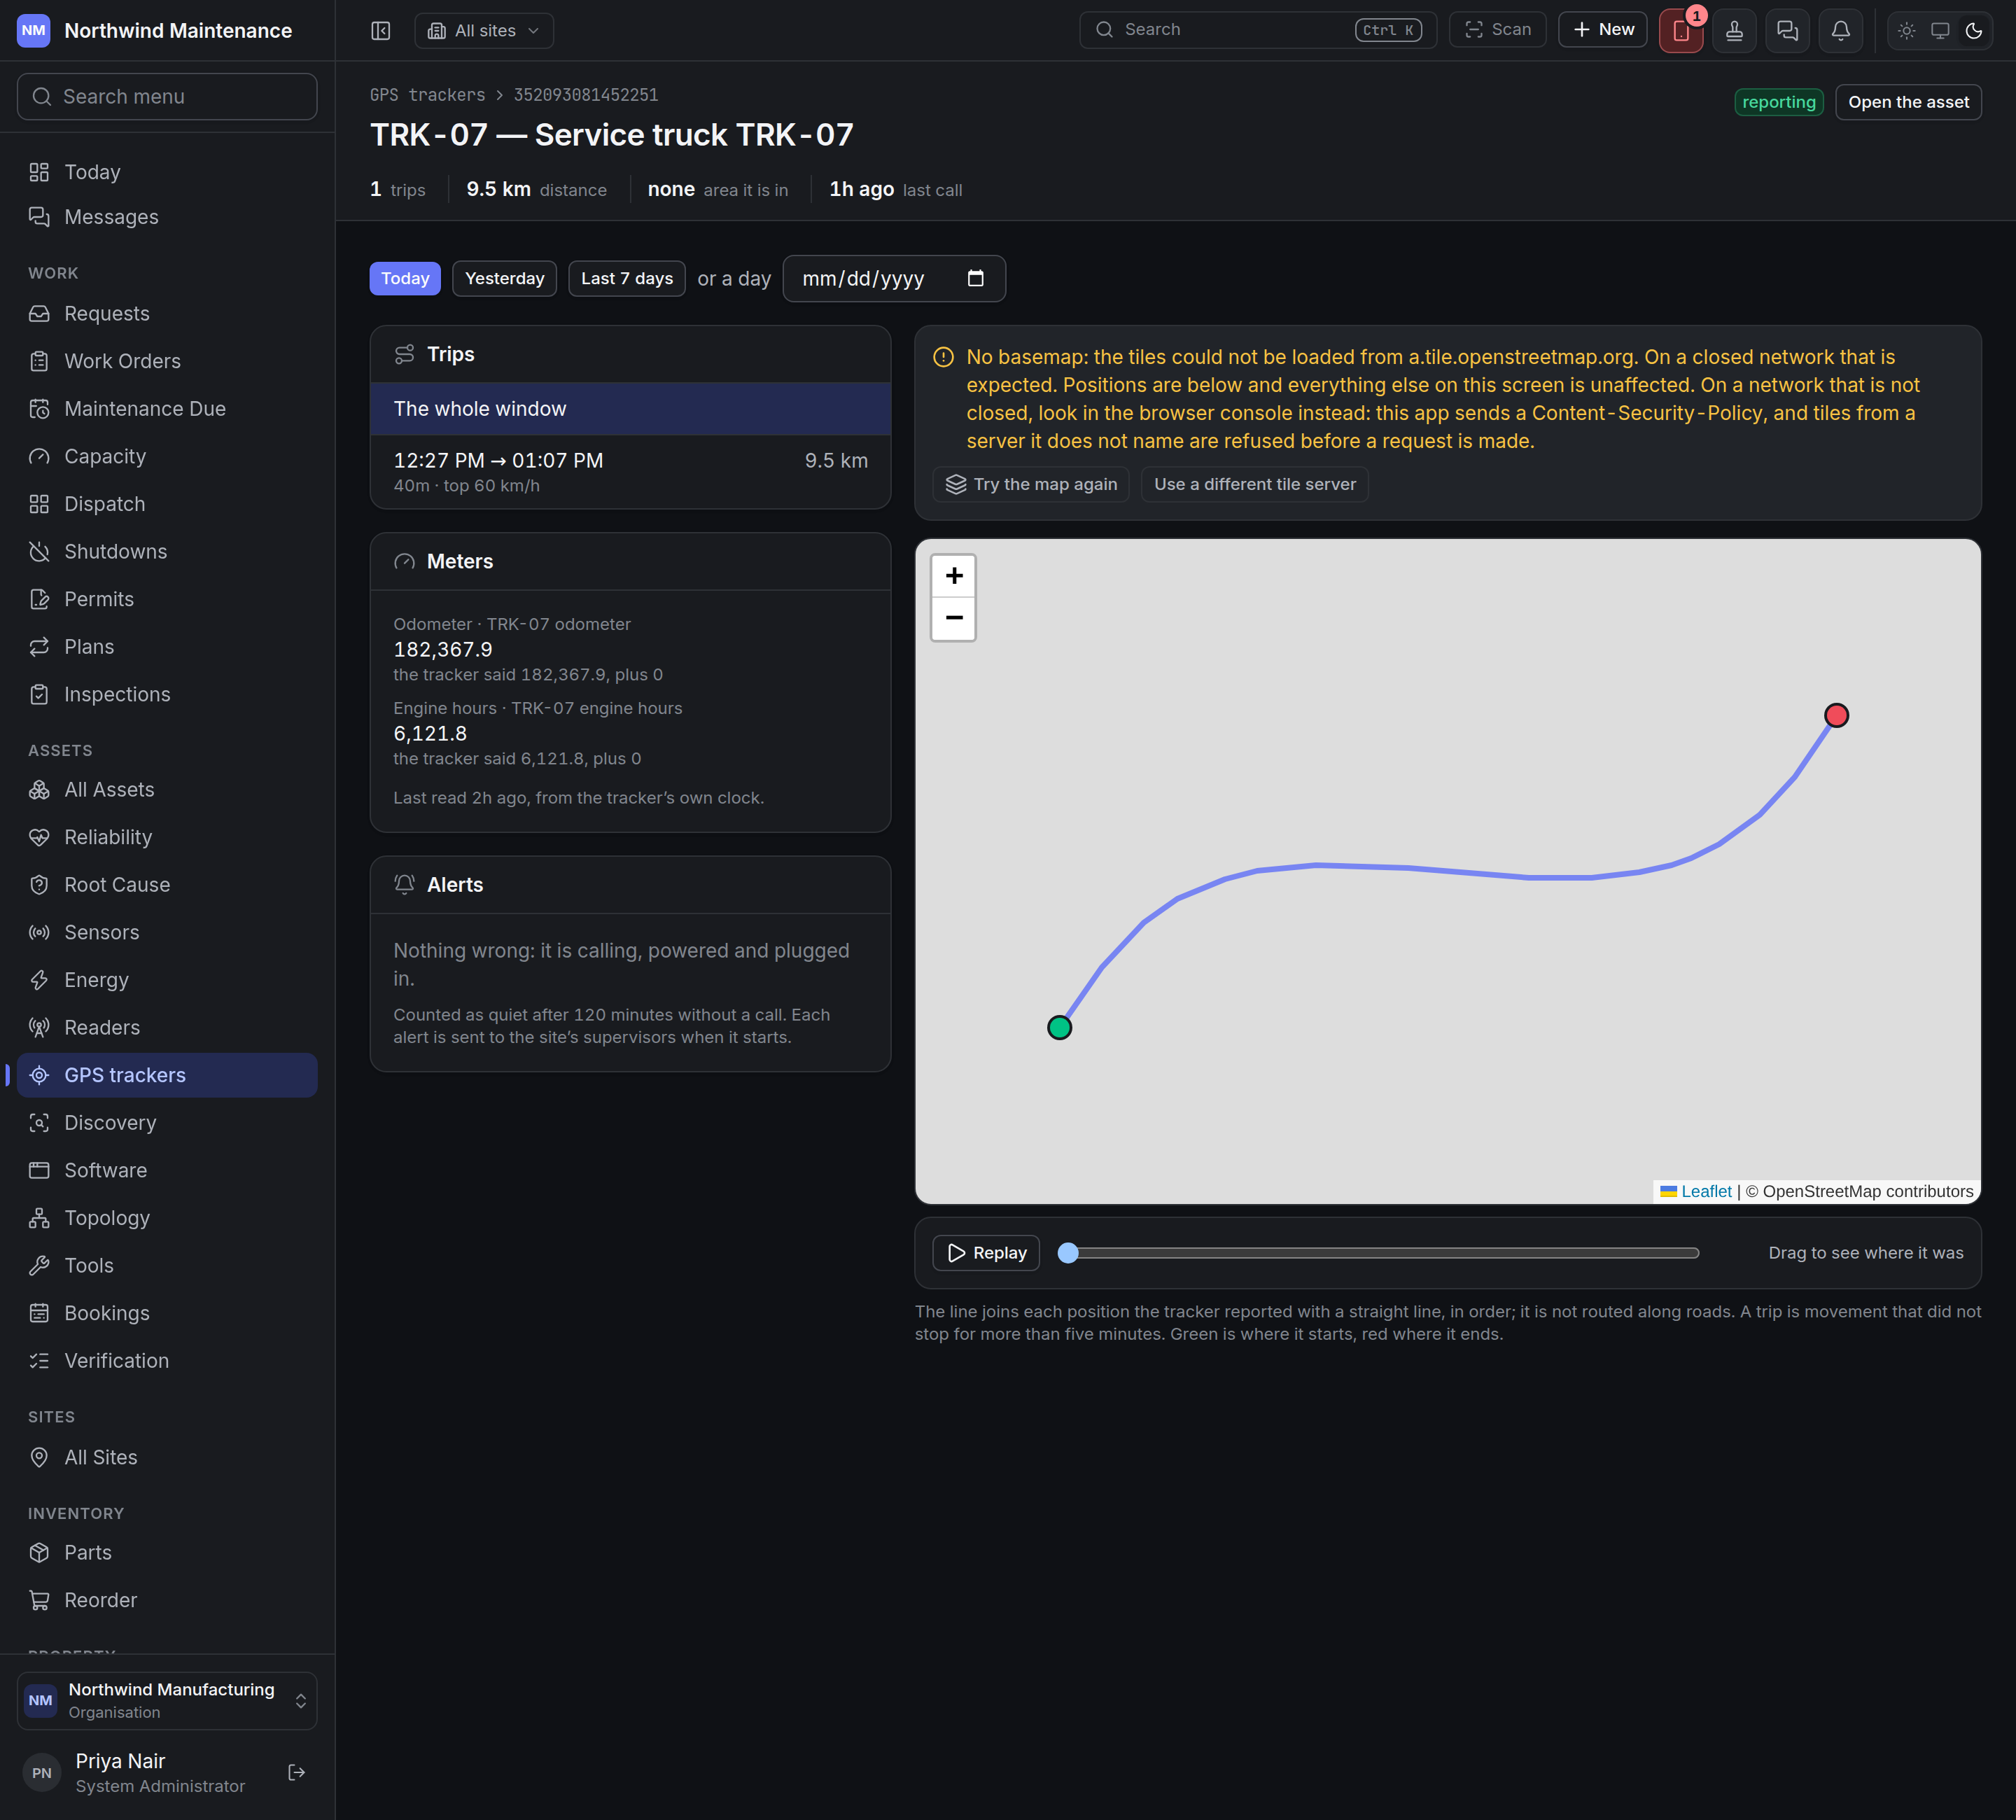Screen dimensions: 2016x1820
Task: Start route playback with Replay
Action: 985,1253
